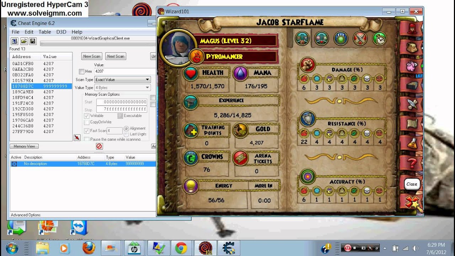The image size is (455, 256).
Task: Toggle the Fast Scan checkbox
Action: coord(87,131)
